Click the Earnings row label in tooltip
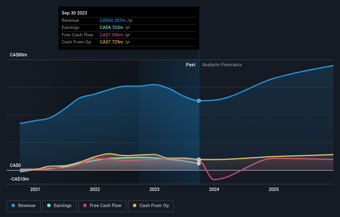Image resolution: width=340 pixels, height=217 pixels. tap(70, 27)
